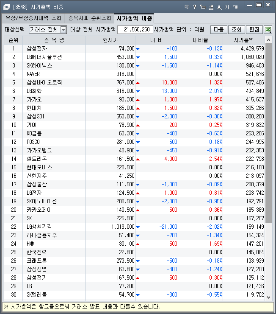Click LG생활건강 price 1,019,000
The image size is (276, 314).
tap(123, 227)
